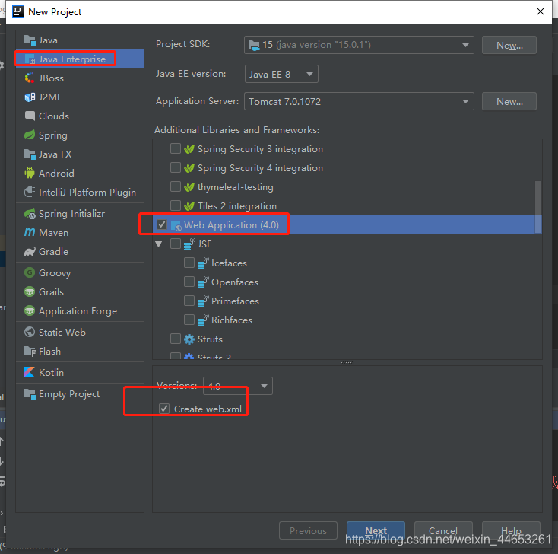Click the Java Enterprise icon in sidebar
Viewport: 558px width, 554px height.
click(30, 59)
